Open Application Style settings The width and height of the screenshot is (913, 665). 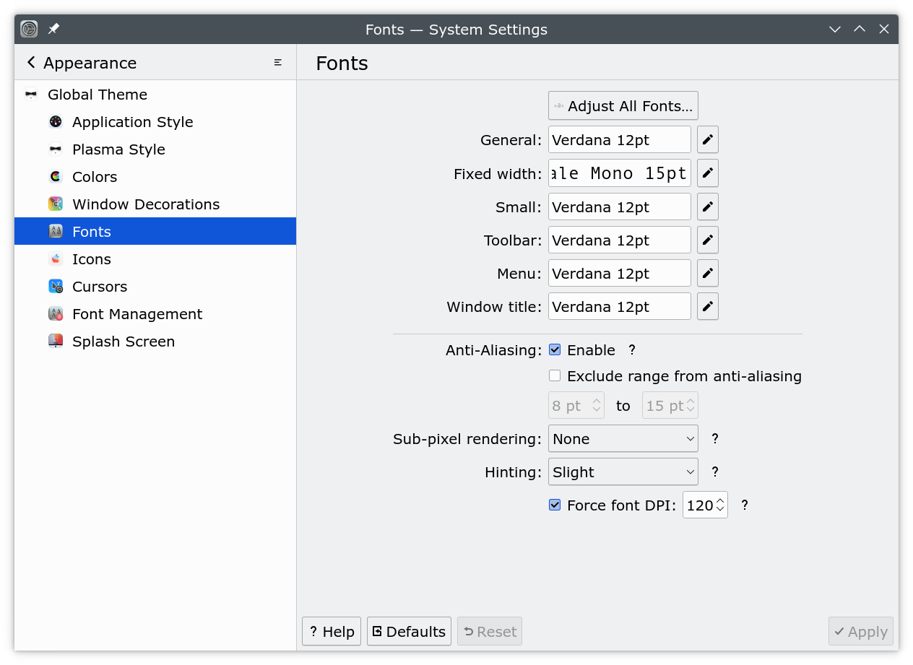click(x=155, y=122)
